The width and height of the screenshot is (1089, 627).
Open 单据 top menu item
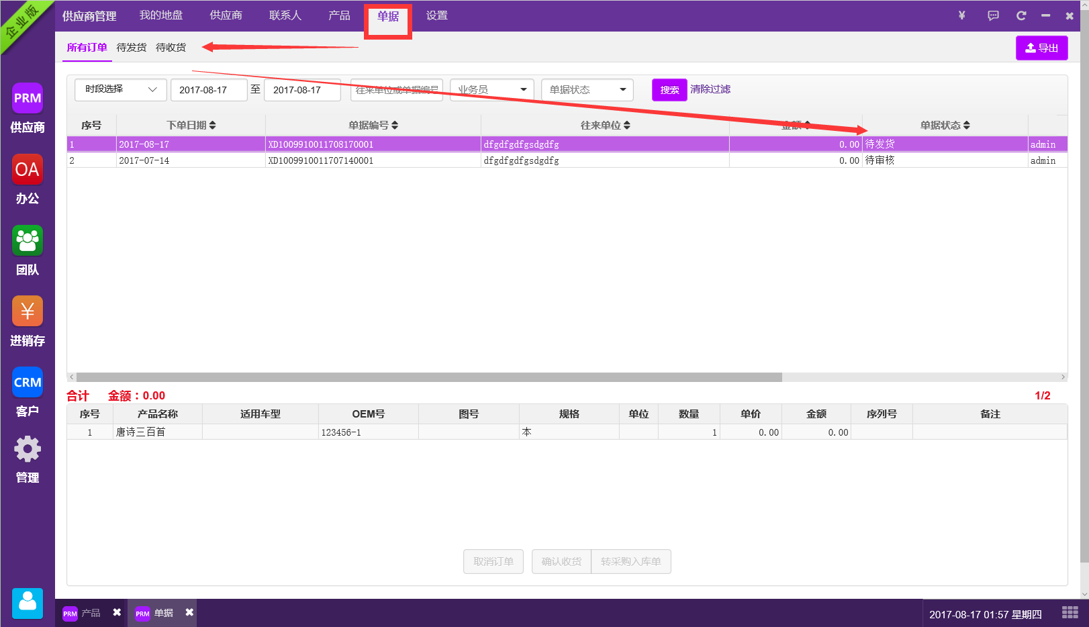click(388, 16)
